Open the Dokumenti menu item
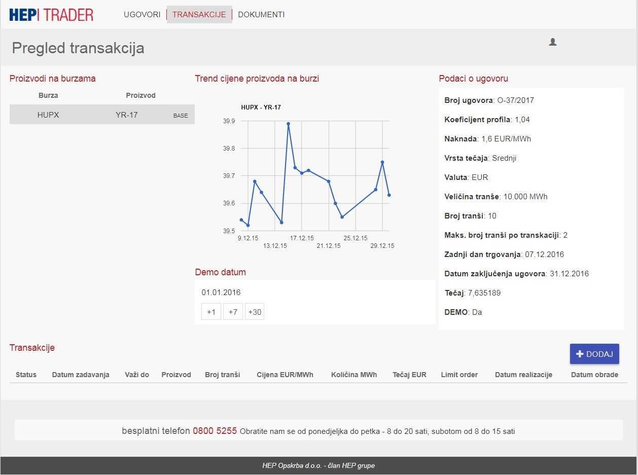Screen dimensions: 638x475 pos(261,15)
